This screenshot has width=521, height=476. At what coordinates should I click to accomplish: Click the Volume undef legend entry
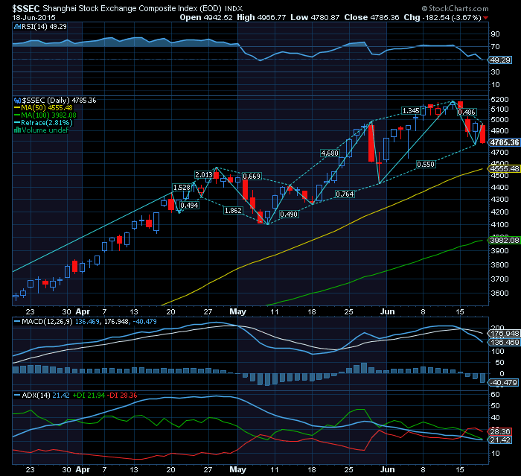pyautogui.click(x=41, y=130)
